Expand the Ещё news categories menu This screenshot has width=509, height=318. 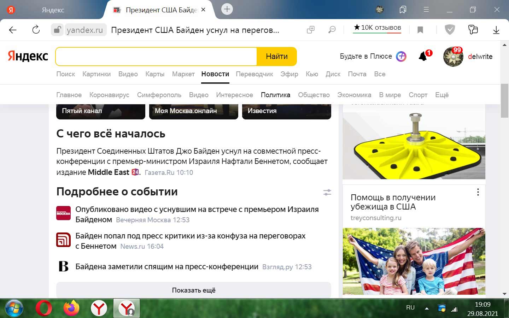pyautogui.click(x=442, y=95)
